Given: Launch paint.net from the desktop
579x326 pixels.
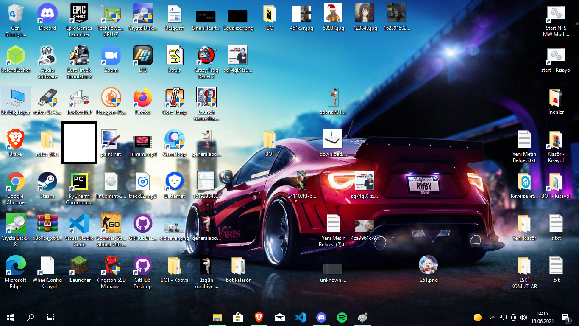Looking at the screenshot, I should [111, 143].
